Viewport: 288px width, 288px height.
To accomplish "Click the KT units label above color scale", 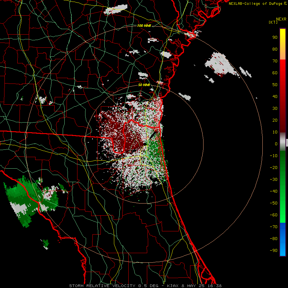I will [x=273, y=22].
